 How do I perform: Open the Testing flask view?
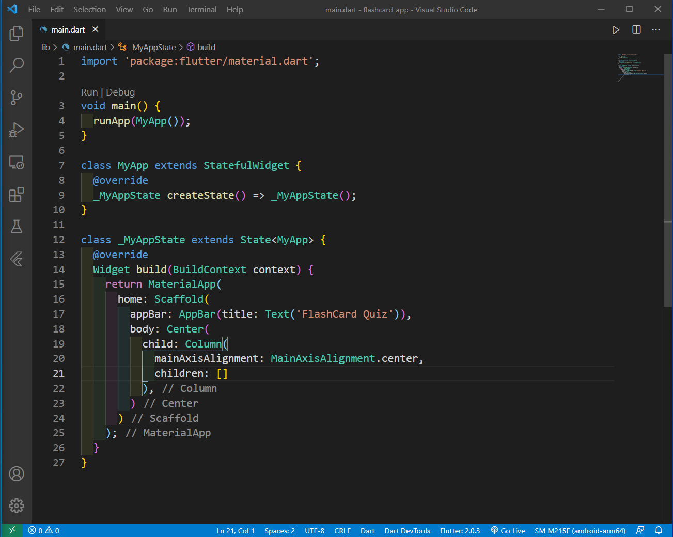tap(17, 226)
